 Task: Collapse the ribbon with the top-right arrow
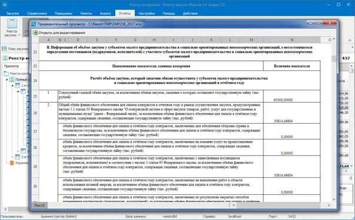[x=350, y=40]
